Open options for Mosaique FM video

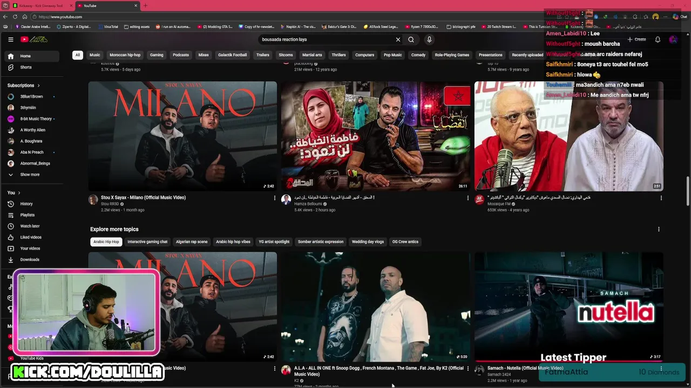point(661,198)
